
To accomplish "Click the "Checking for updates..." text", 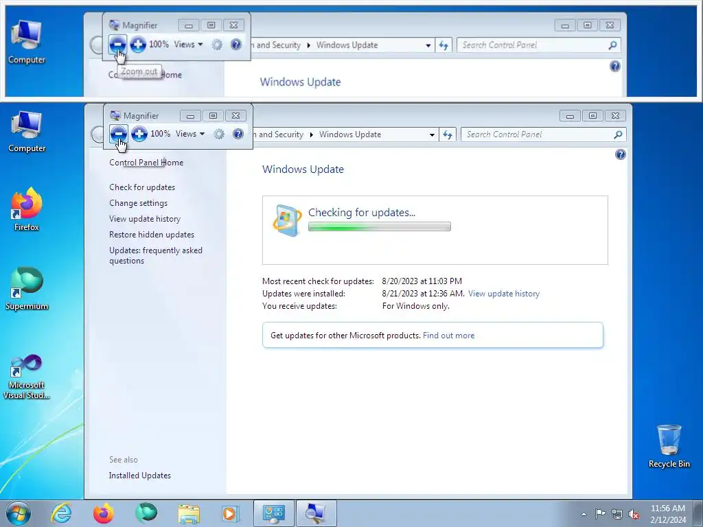I will coord(362,213).
